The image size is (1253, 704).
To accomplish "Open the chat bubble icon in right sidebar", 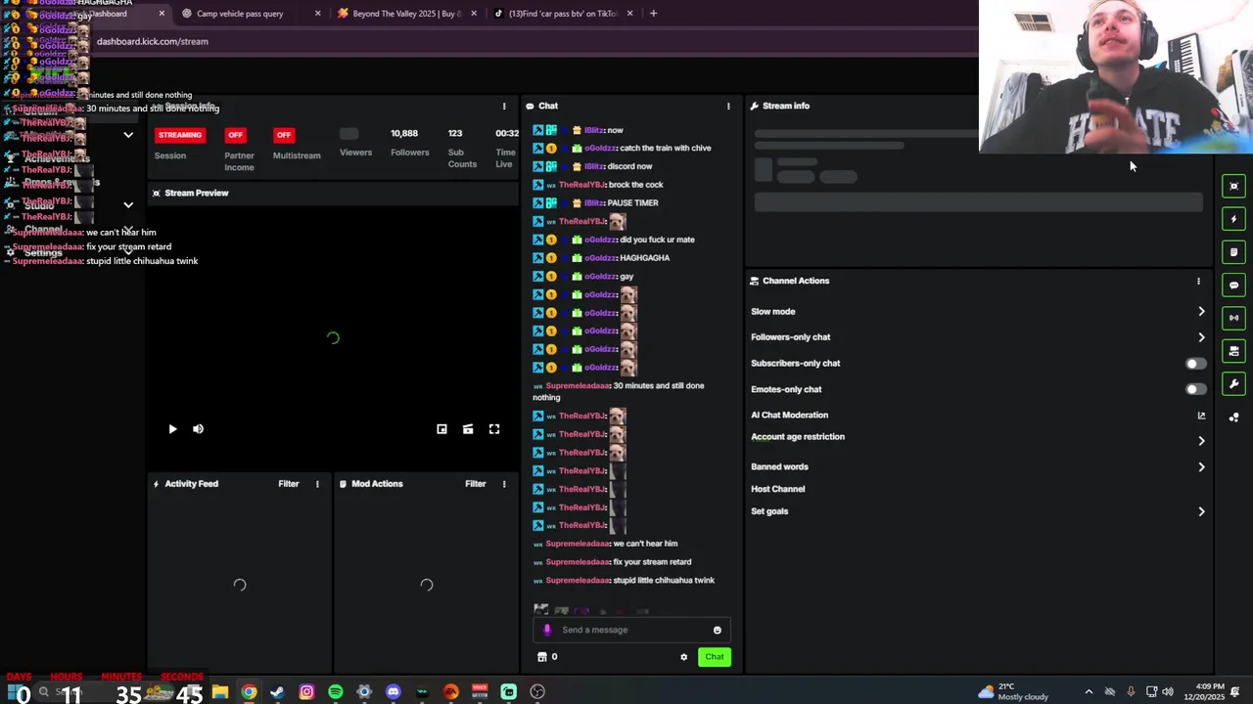I will tap(1233, 285).
